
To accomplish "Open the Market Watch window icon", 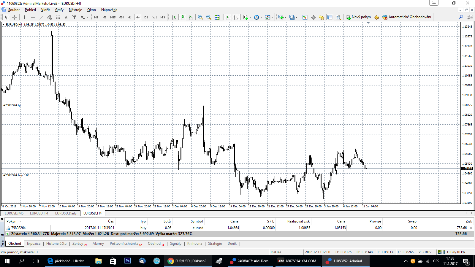I will [x=305, y=17].
